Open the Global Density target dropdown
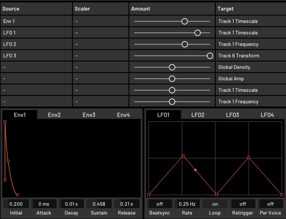286x219 pixels. 250,67
